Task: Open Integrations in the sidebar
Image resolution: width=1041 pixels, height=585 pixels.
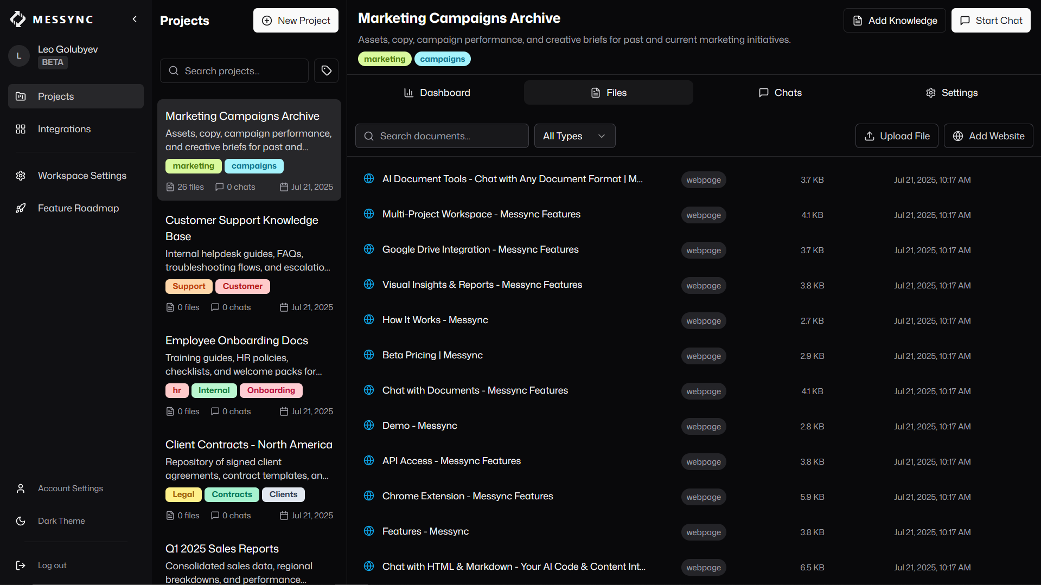Action: (x=76, y=129)
